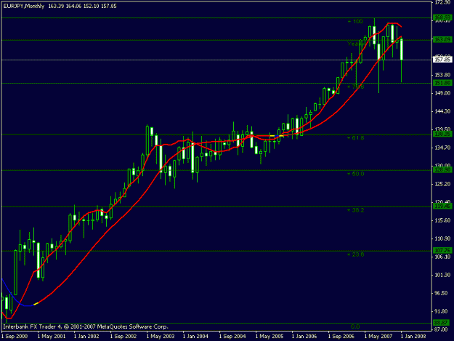Click the 96.50 price axis label
This screenshot has width=454, height=341.
(442, 294)
